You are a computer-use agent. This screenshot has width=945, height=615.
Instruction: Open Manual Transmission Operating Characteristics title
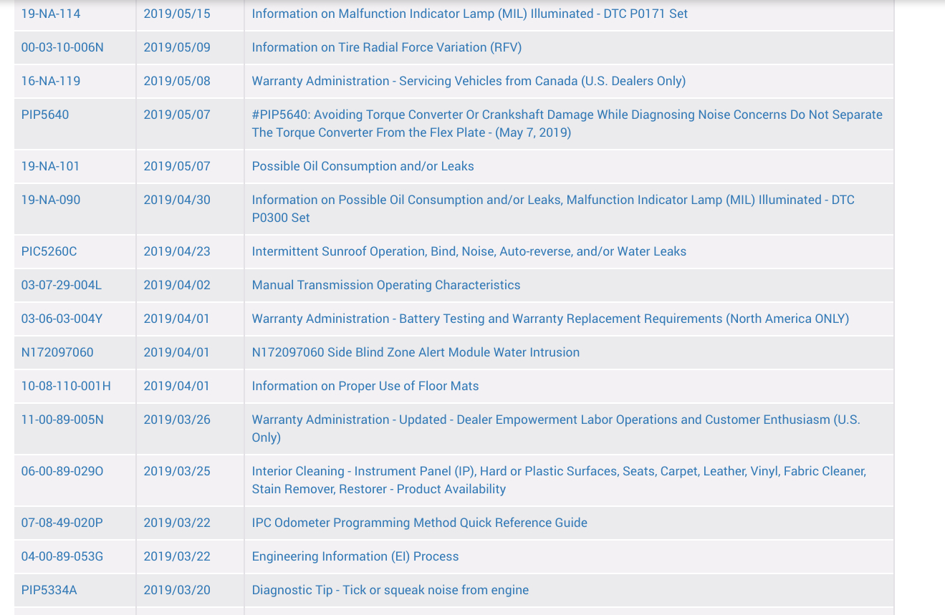386,285
